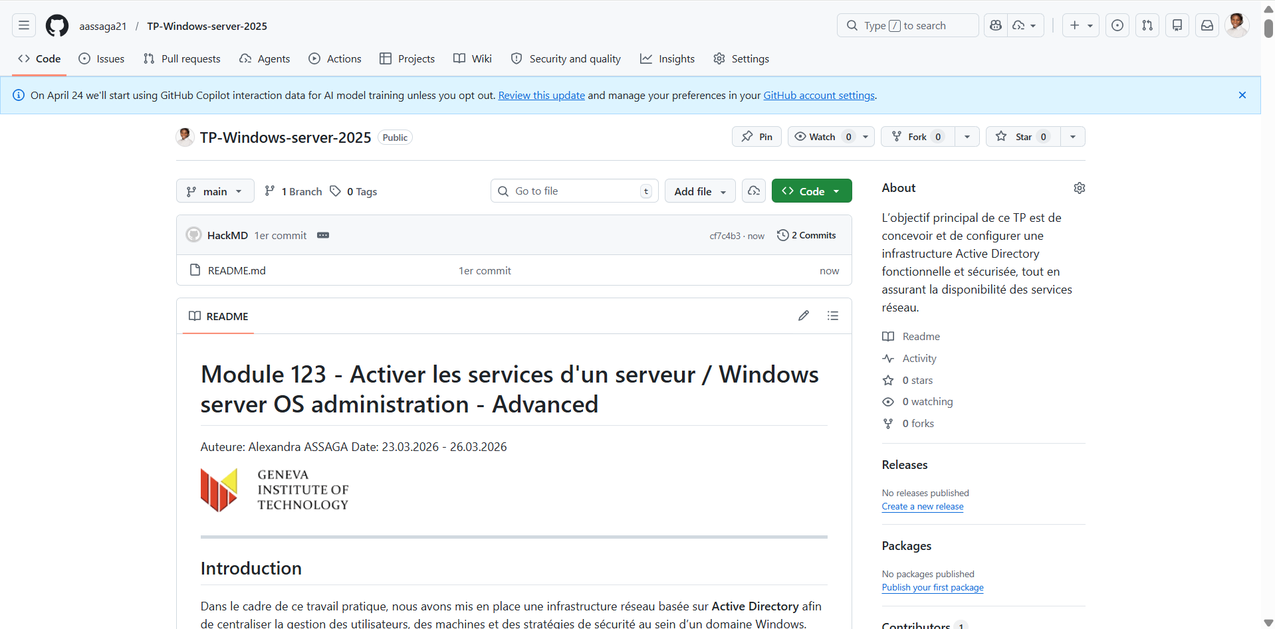Open the README outline list icon
Viewport: 1275px width, 629px height.
833,315
